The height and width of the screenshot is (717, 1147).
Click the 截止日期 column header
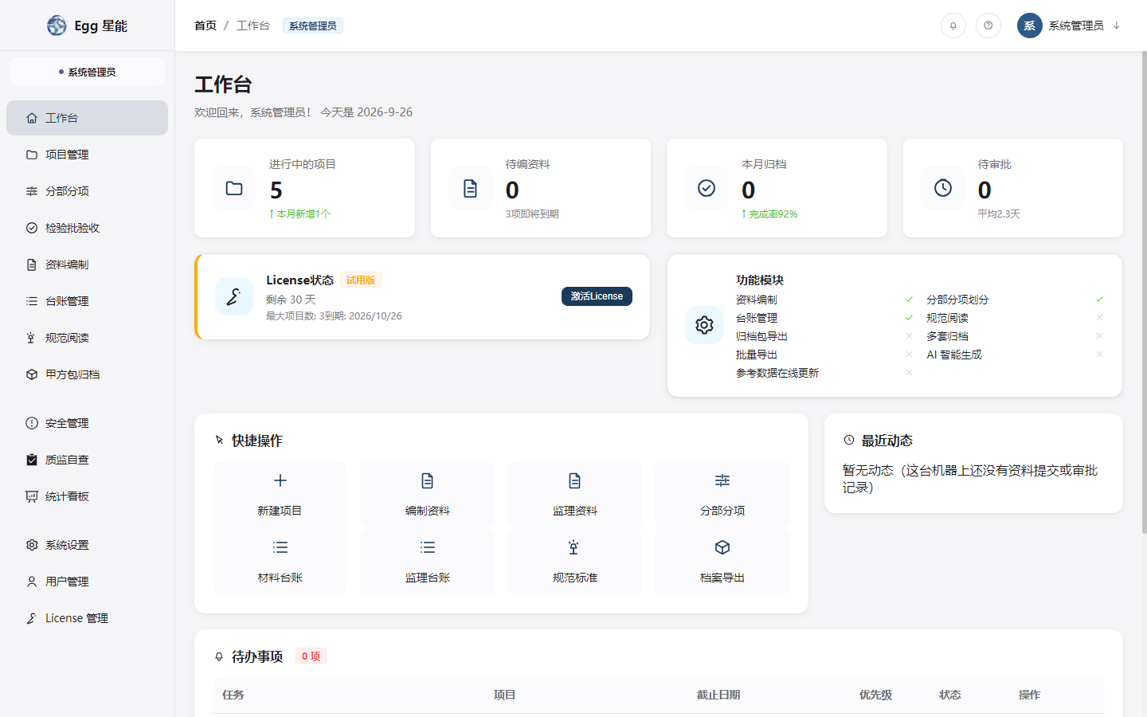point(718,695)
